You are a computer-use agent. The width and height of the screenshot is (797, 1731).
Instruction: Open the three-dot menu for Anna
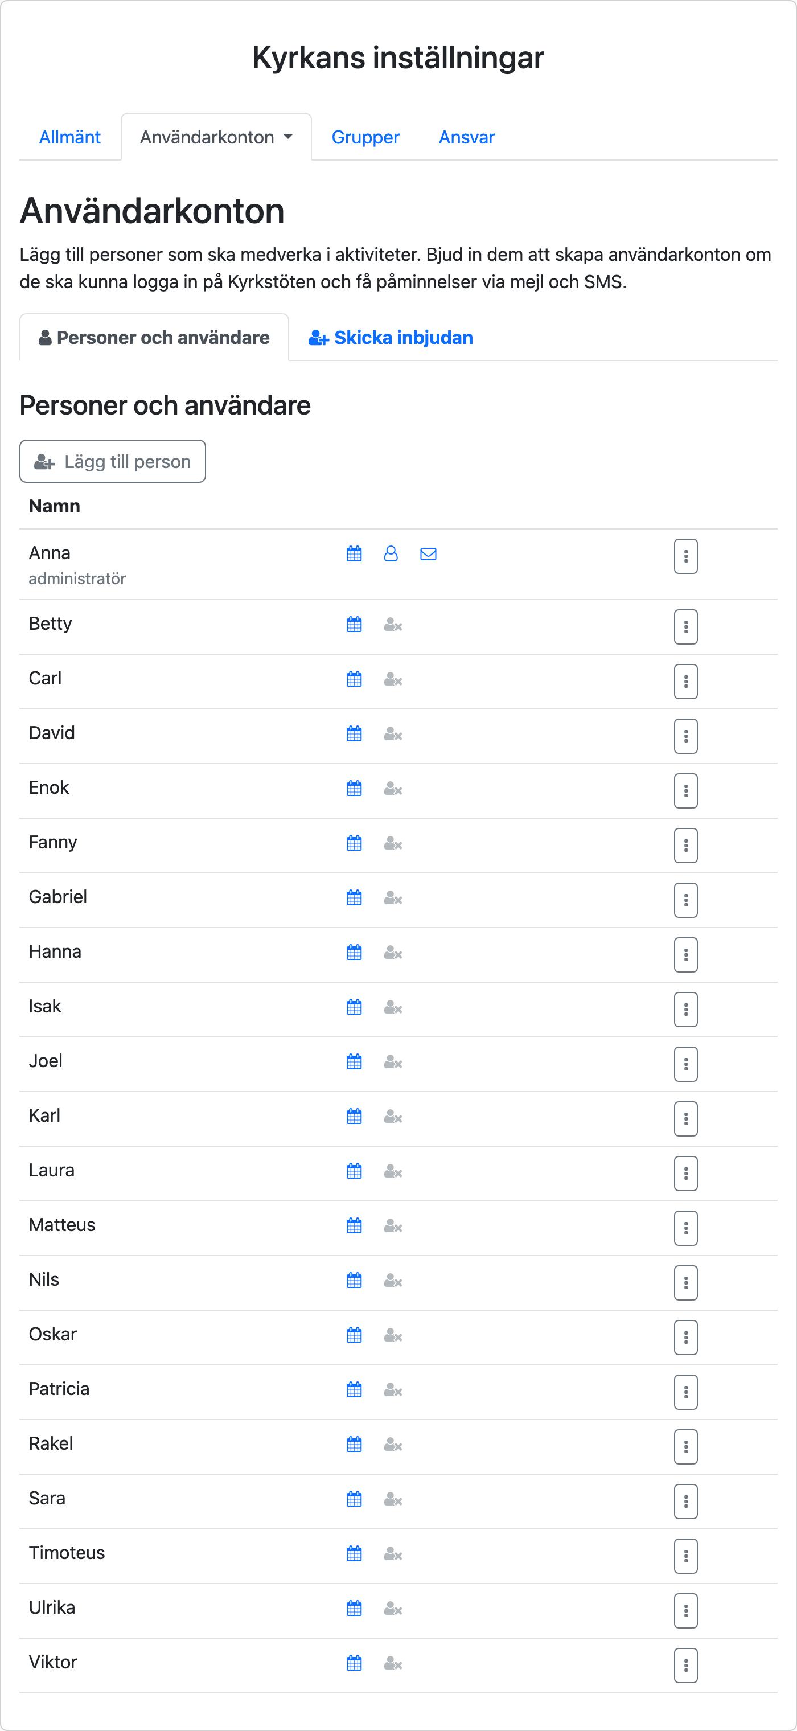point(685,556)
